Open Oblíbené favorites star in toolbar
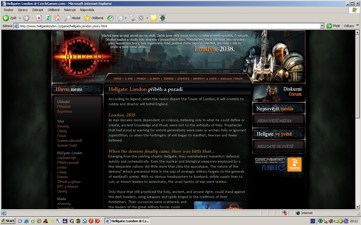The width and height of the screenshot is (361, 225). [94, 18]
